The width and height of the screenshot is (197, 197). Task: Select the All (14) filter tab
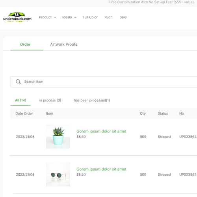(20, 100)
